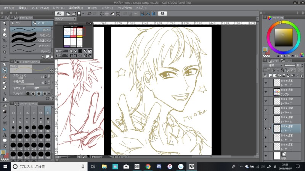Pick brush size preset 10
305x171 pixels.
[48, 119]
